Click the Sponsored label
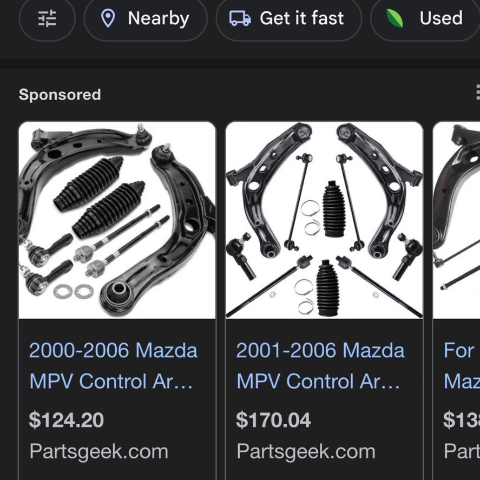This screenshot has width=480, height=480. click(x=60, y=94)
